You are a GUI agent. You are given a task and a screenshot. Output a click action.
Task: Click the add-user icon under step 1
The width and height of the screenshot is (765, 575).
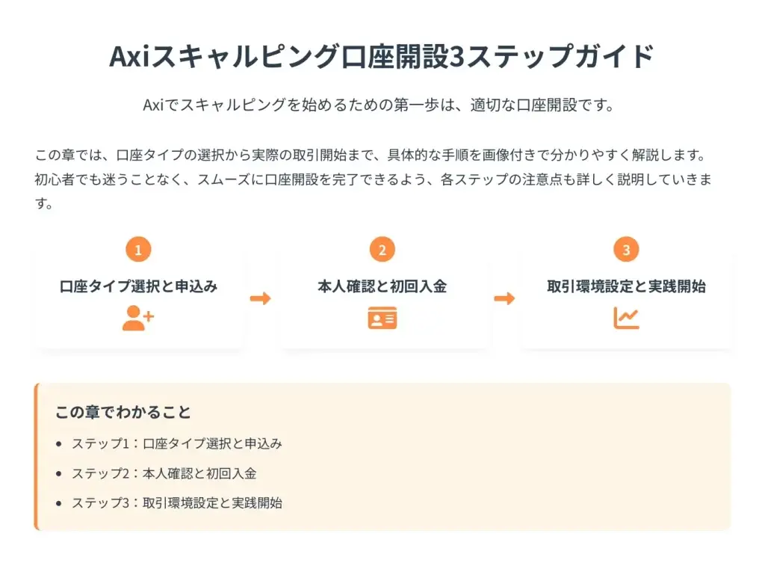[x=137, y=317]
